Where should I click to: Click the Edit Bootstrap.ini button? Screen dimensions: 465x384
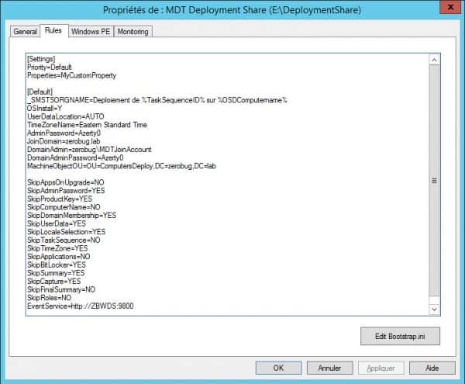400,336
